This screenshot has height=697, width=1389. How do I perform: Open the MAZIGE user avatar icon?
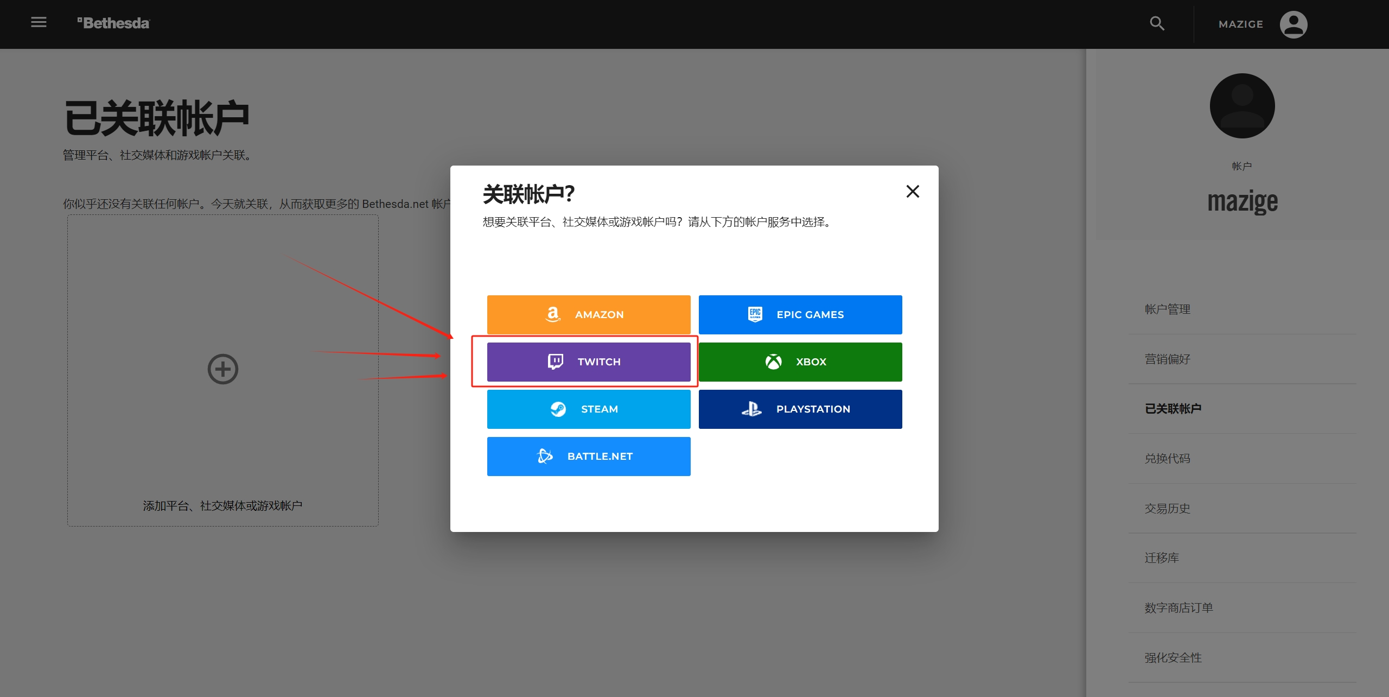click(1293, 24)
